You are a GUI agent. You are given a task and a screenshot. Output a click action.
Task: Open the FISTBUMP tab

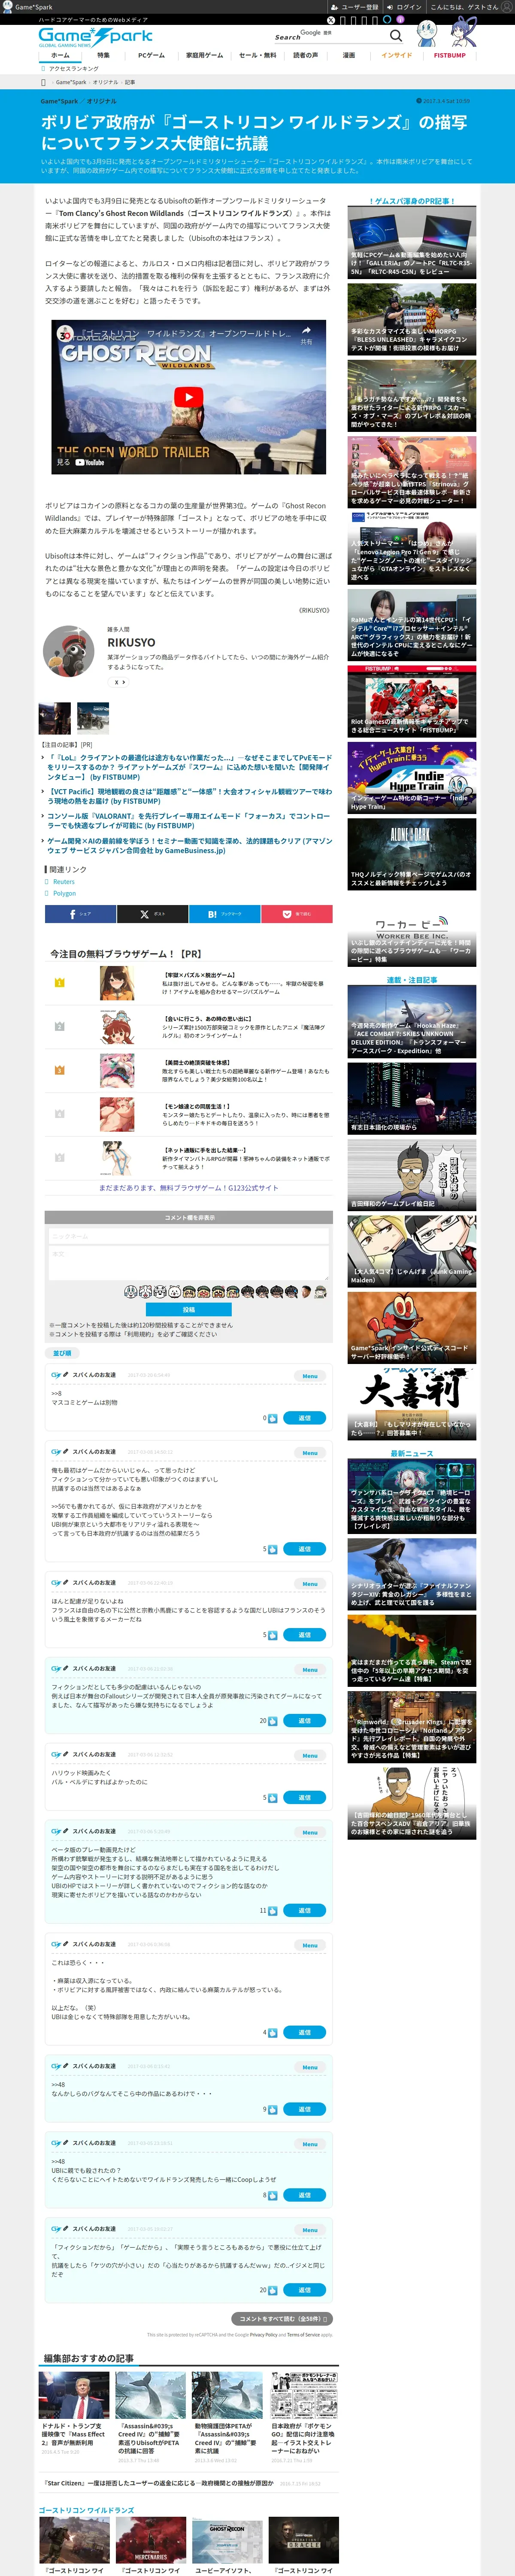450,56
